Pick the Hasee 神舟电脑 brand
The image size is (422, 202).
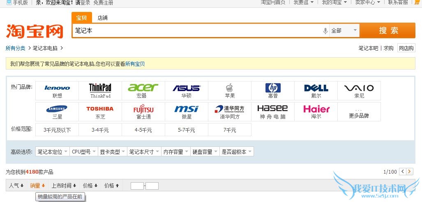pos(273,111)
